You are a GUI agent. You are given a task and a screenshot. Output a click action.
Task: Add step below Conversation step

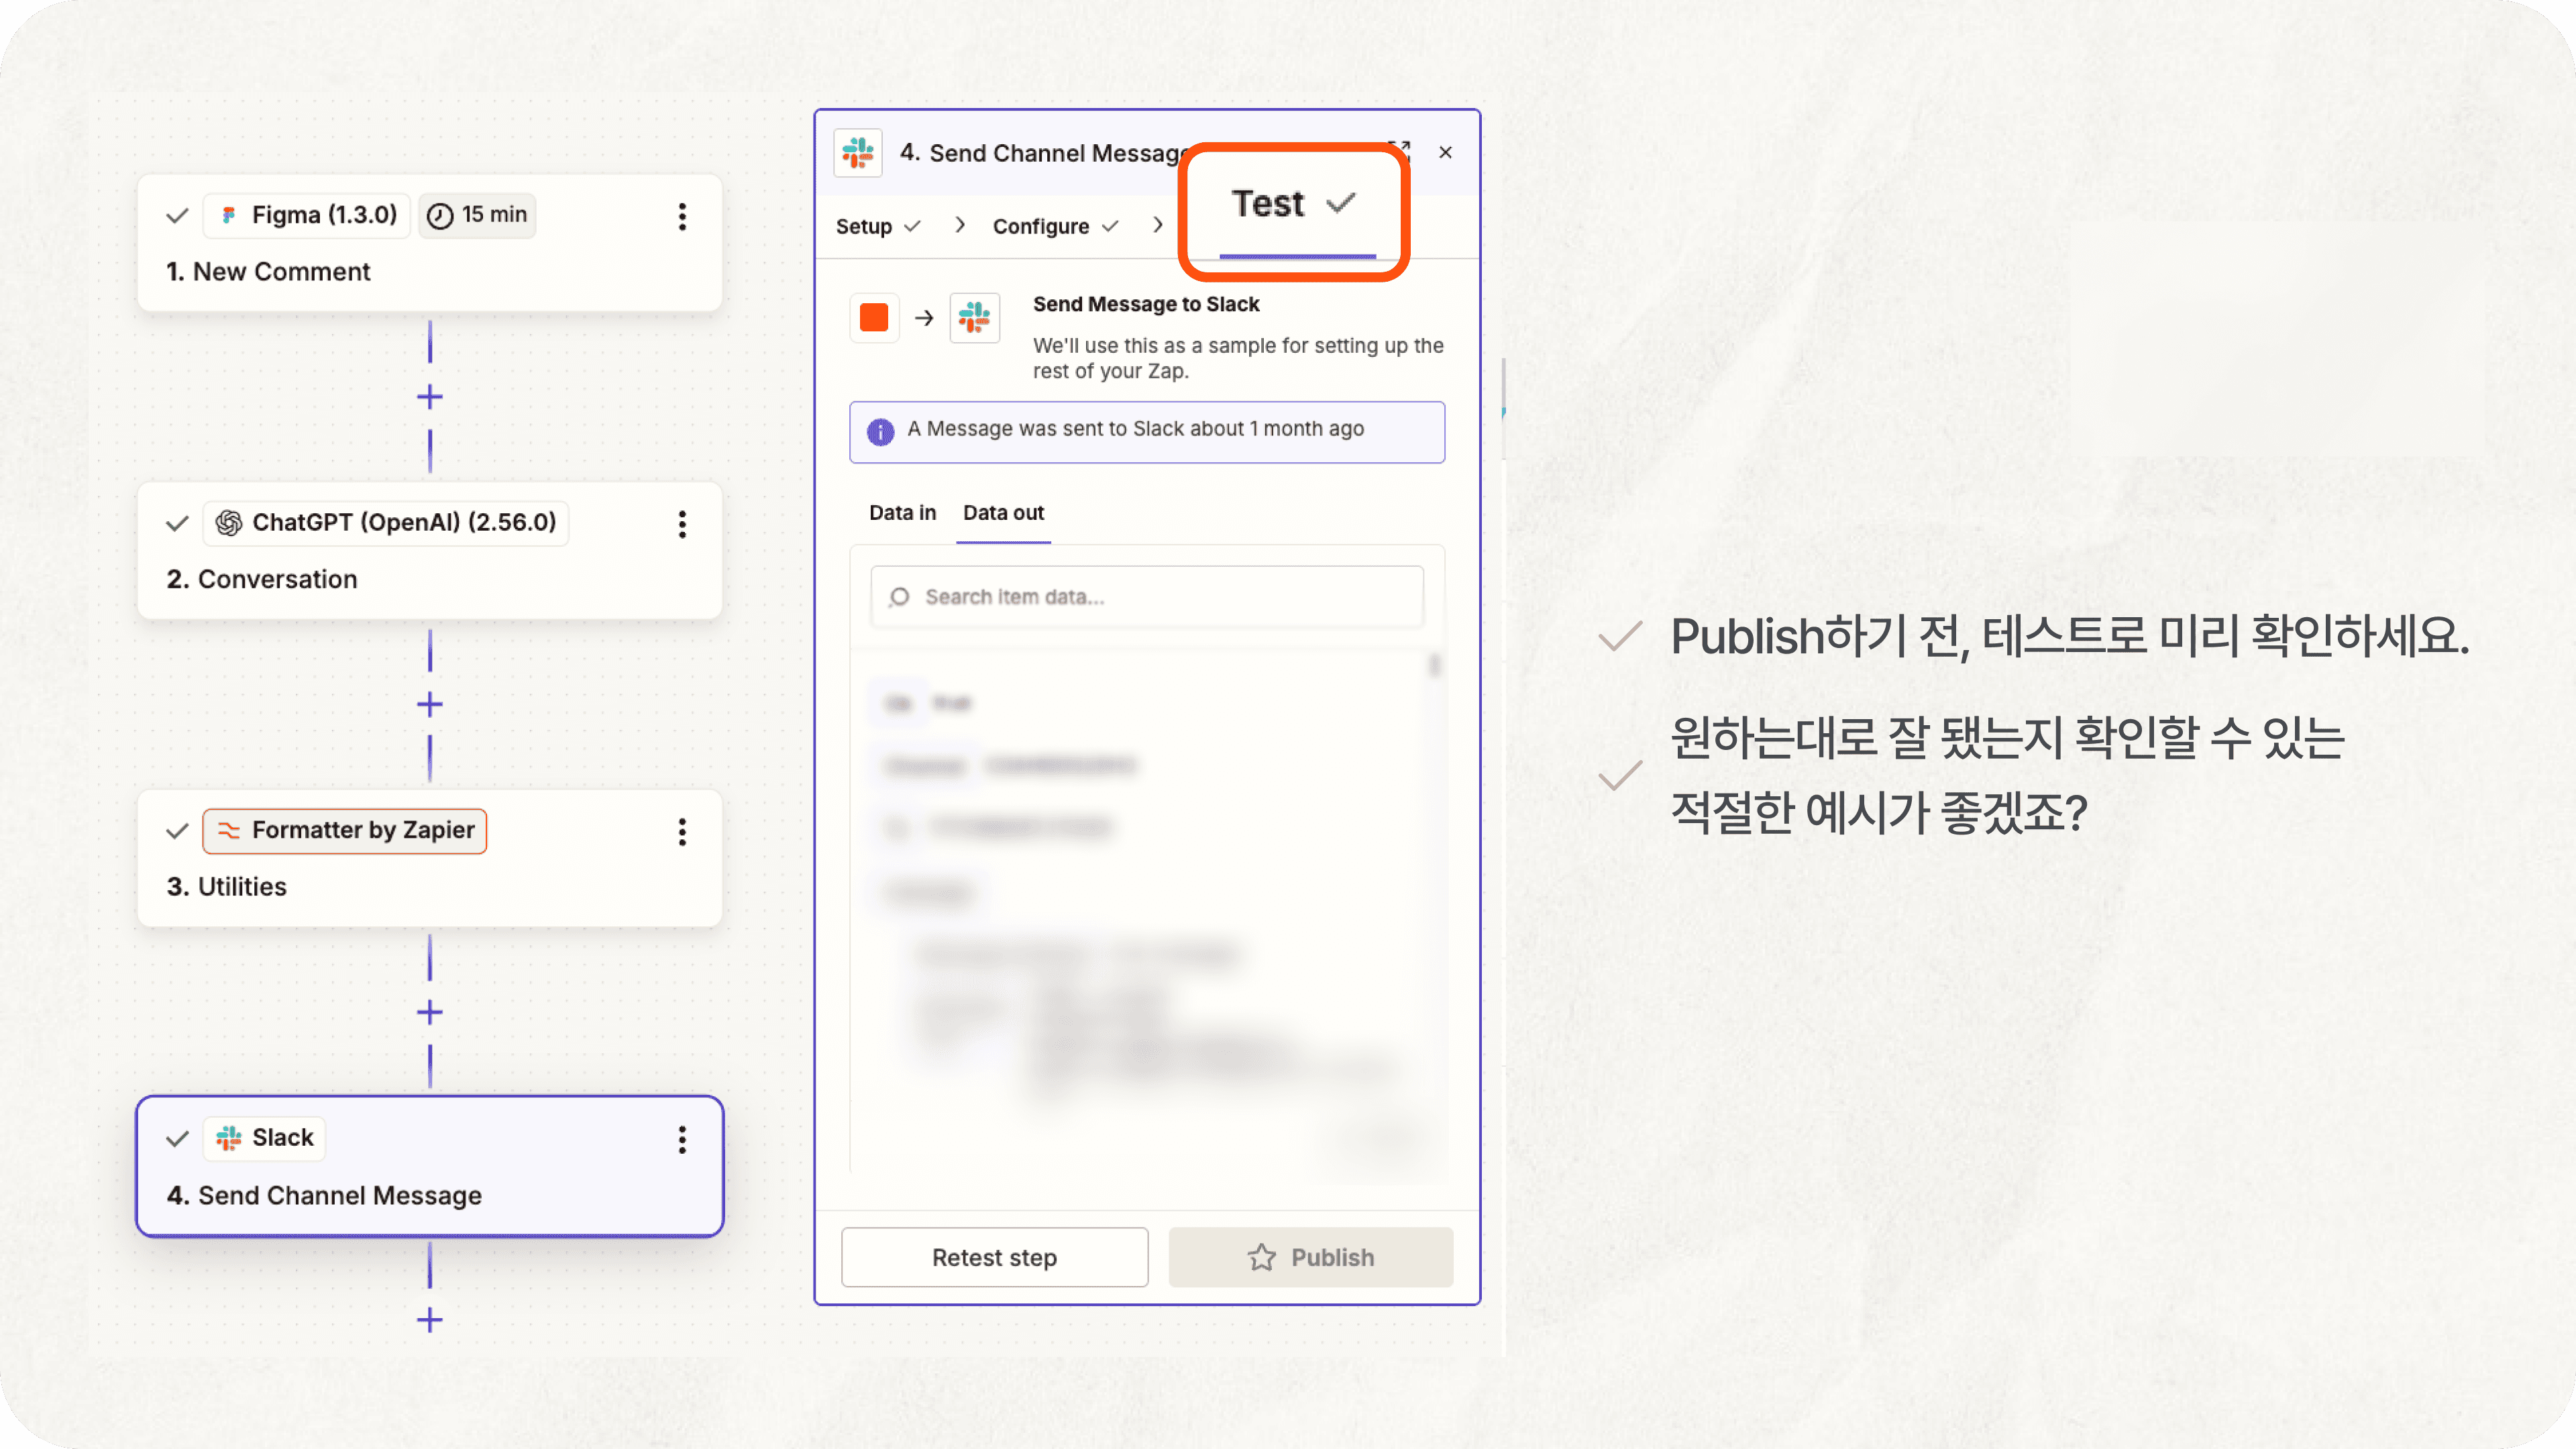point(430,705)
